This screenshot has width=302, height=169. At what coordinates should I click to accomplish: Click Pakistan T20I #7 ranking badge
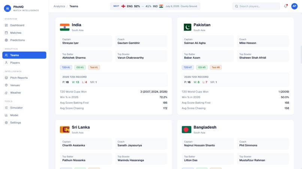tap(188, 67)
